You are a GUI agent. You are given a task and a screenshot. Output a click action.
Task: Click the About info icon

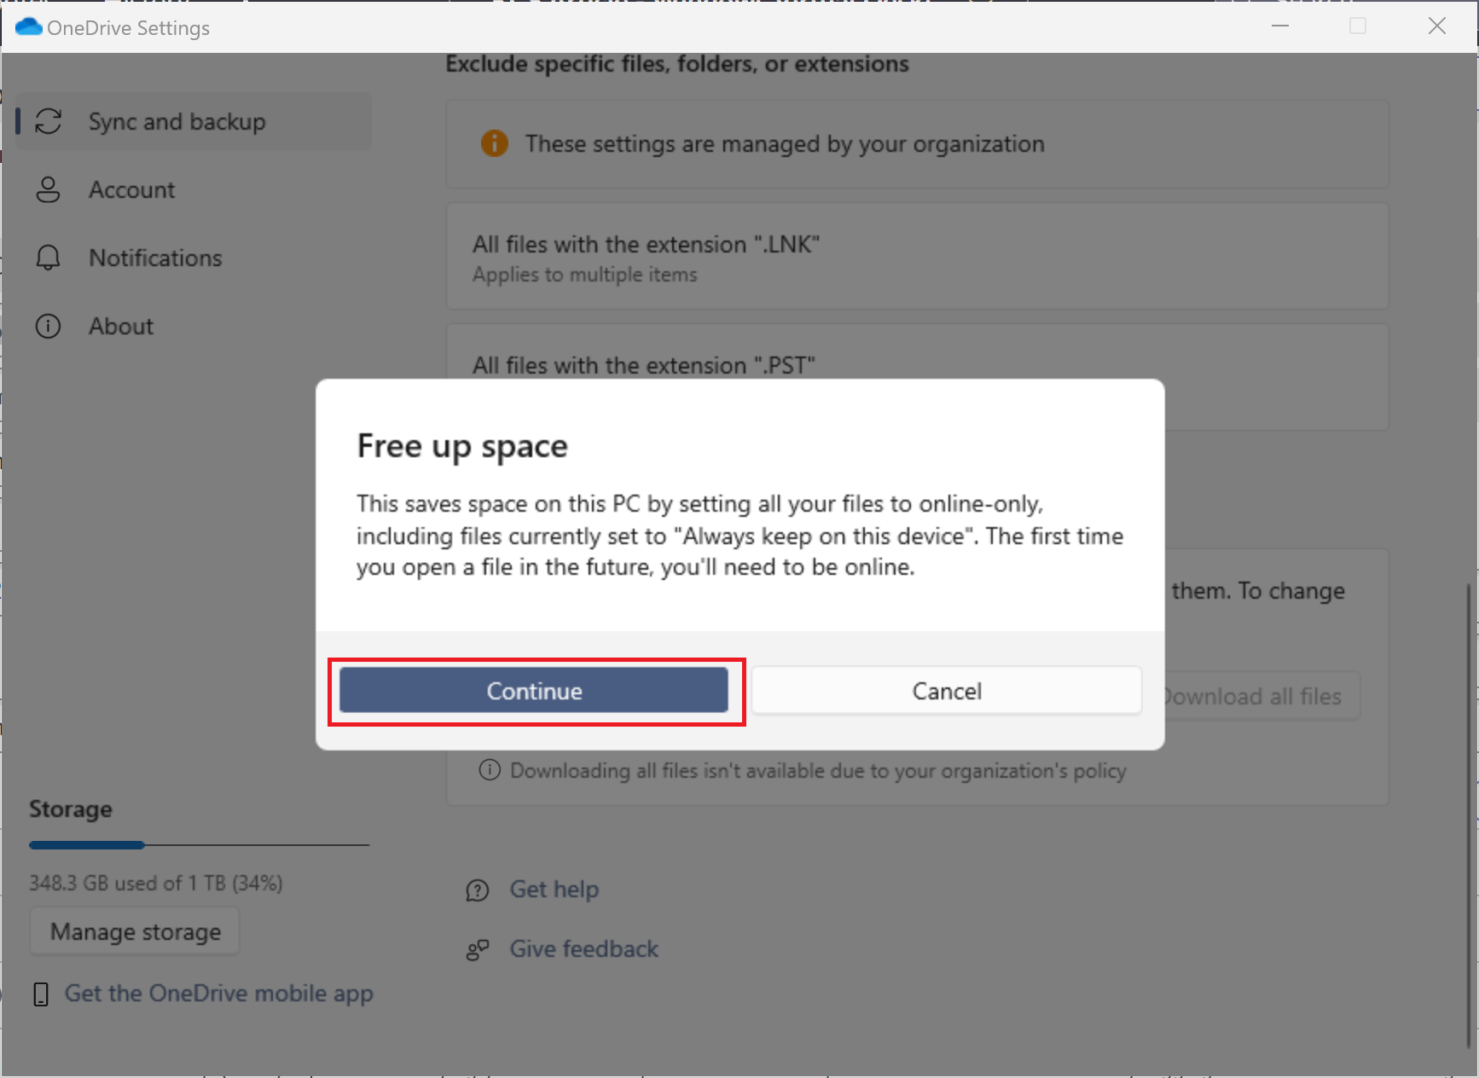click(49, 326)
